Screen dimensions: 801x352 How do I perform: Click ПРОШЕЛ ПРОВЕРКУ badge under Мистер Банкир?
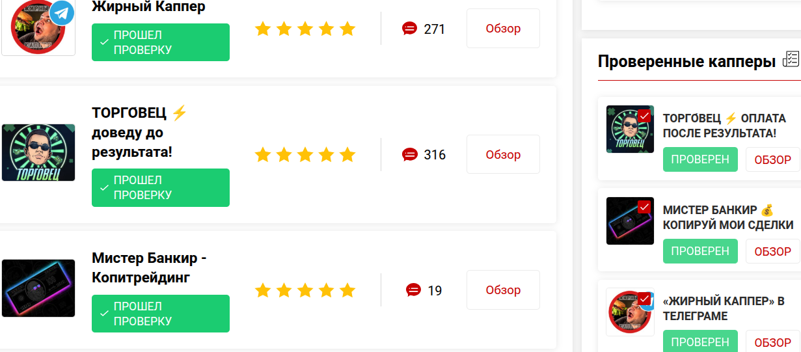tap(161, 314)
